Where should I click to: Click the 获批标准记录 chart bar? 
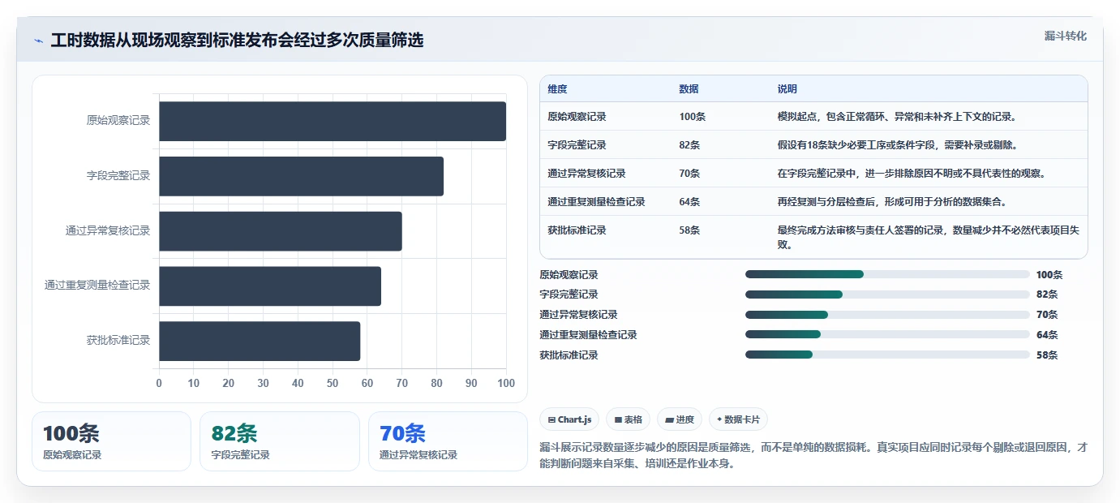[x=260, y=341]
